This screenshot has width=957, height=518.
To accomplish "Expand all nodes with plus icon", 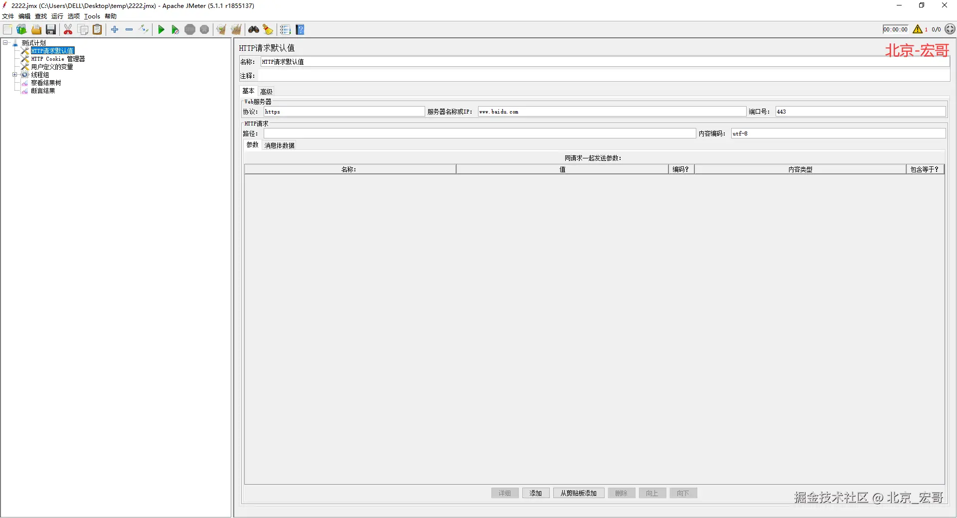I will coord(115,30).
